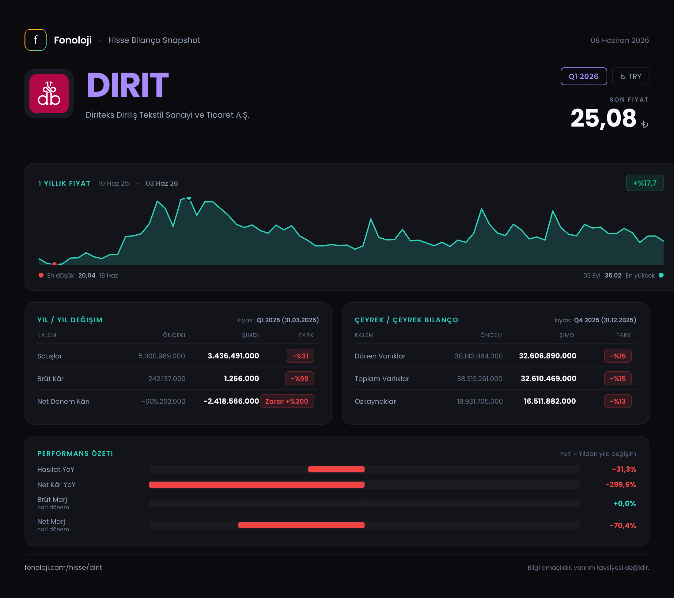Viewport: 674px width, 598px height.
Task: Click the highest-price marker on chart line
Action: 189,198
